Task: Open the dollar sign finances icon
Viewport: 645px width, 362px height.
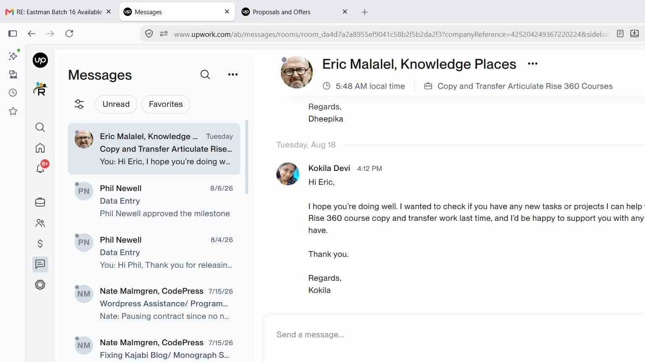Action: 40,243
